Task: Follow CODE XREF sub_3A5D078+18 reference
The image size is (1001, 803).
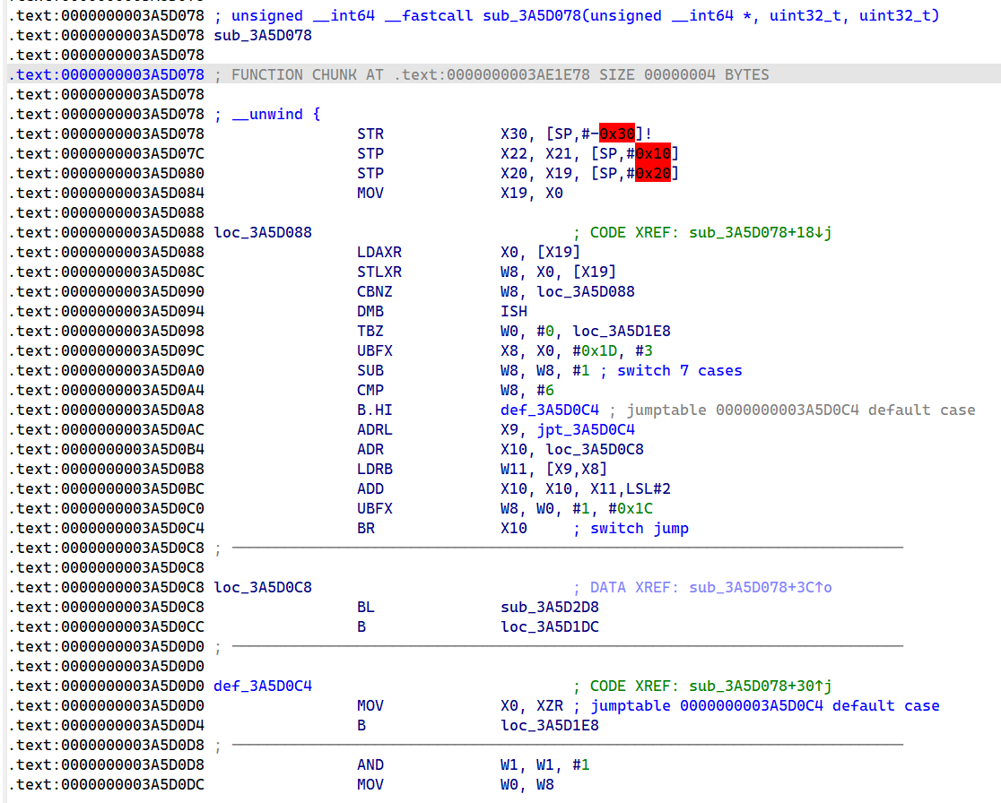Action: [x=760, y=232]
